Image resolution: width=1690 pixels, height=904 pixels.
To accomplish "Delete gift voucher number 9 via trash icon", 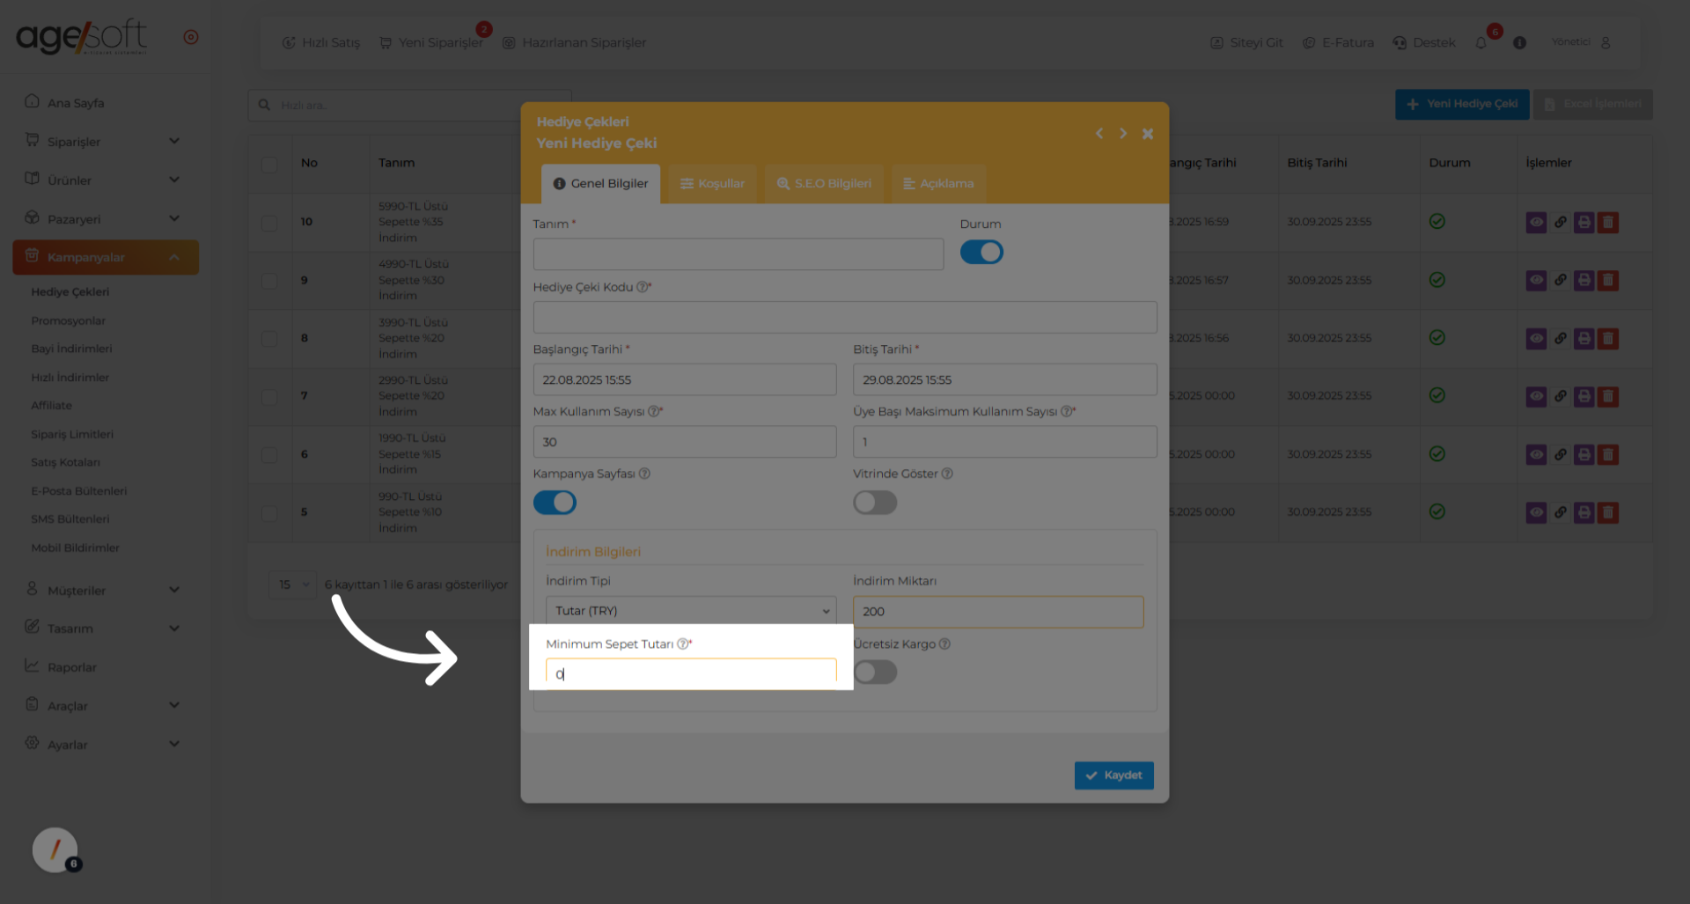I will pyautogui.click(x=1608, y=280).
